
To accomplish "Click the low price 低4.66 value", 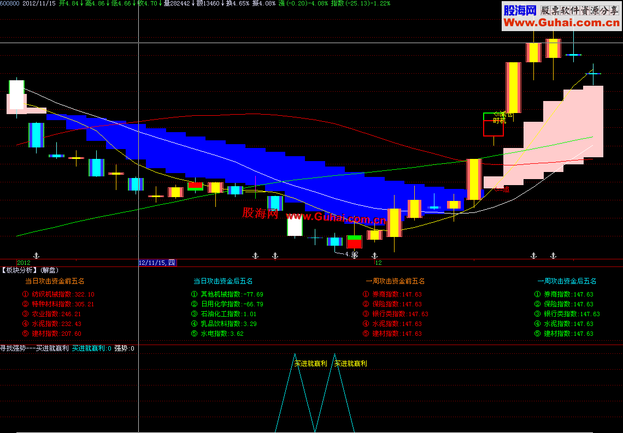I will point(121,3).
